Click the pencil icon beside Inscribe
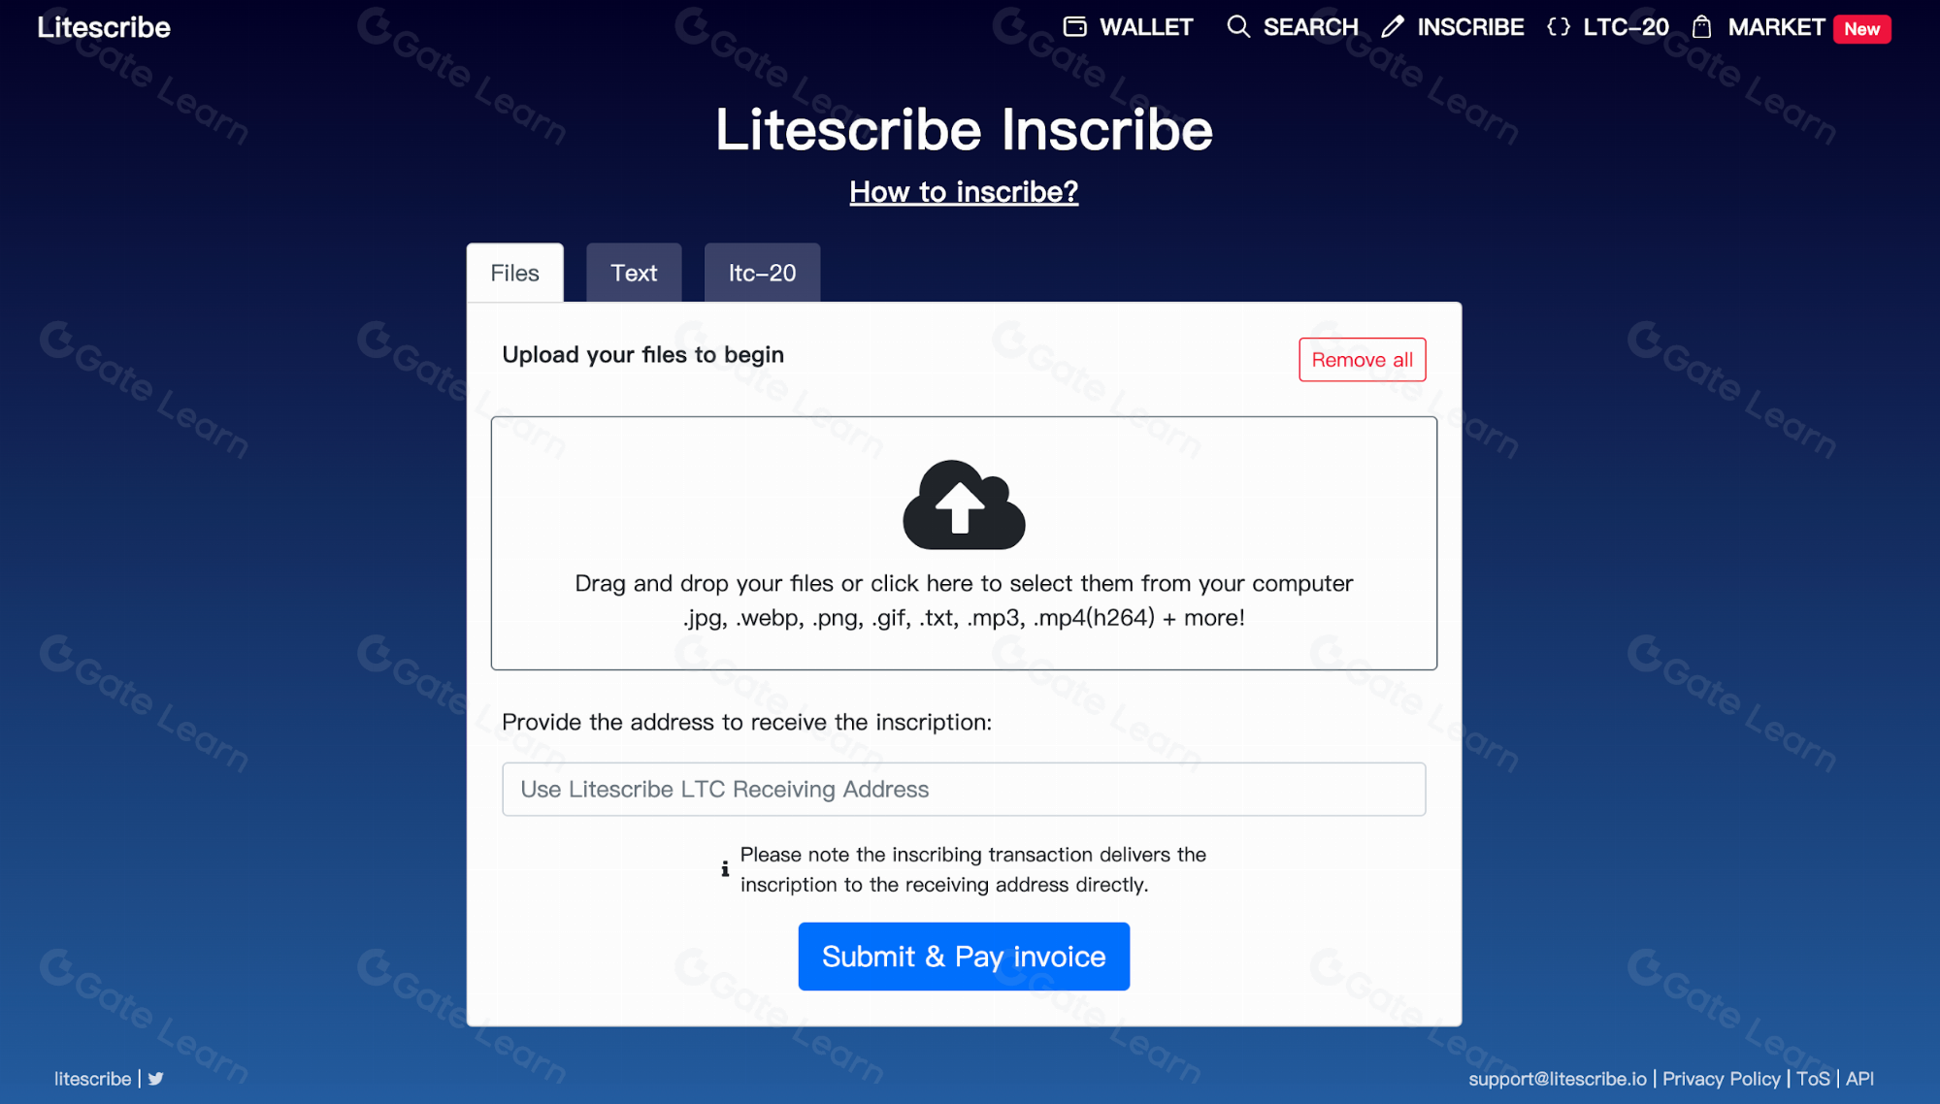This screenshot has height=1104, width=1940. tap(1393, 27)
